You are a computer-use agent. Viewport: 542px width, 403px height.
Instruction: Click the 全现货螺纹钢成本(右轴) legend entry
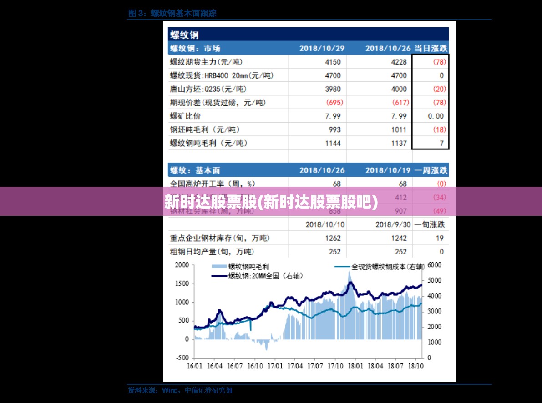pyautogui.click(x=379, y=266)
